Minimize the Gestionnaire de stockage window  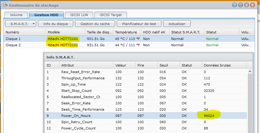[x=241, y=5]
